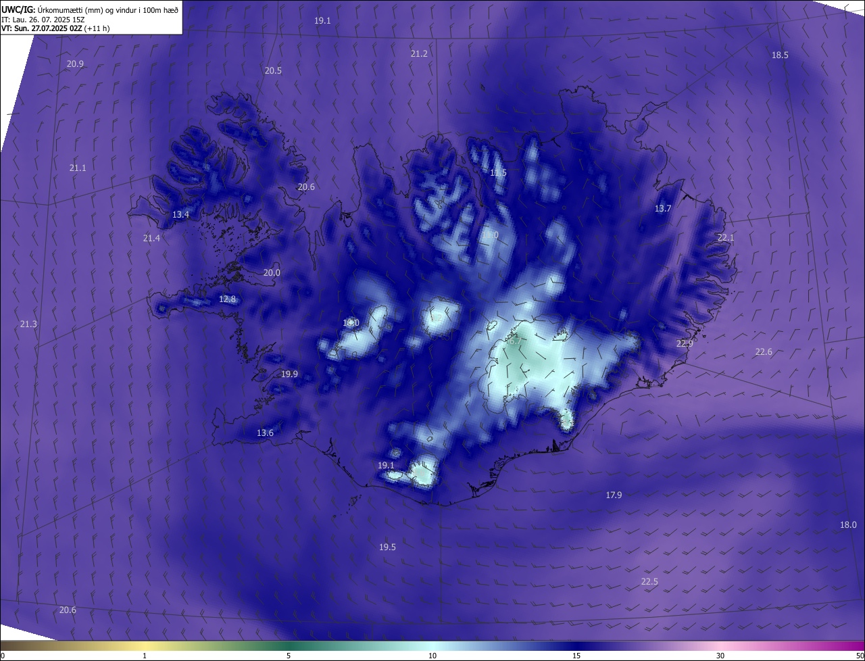Click the 15 tick on the colour scale

576,656
